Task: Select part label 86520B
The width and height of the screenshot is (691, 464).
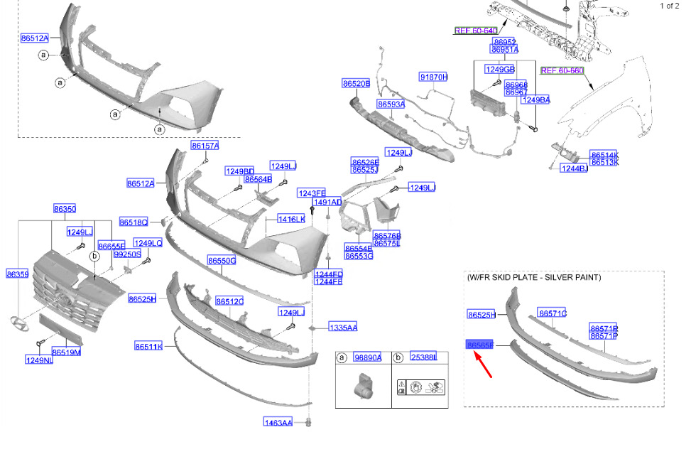Action: click(356, 83)
